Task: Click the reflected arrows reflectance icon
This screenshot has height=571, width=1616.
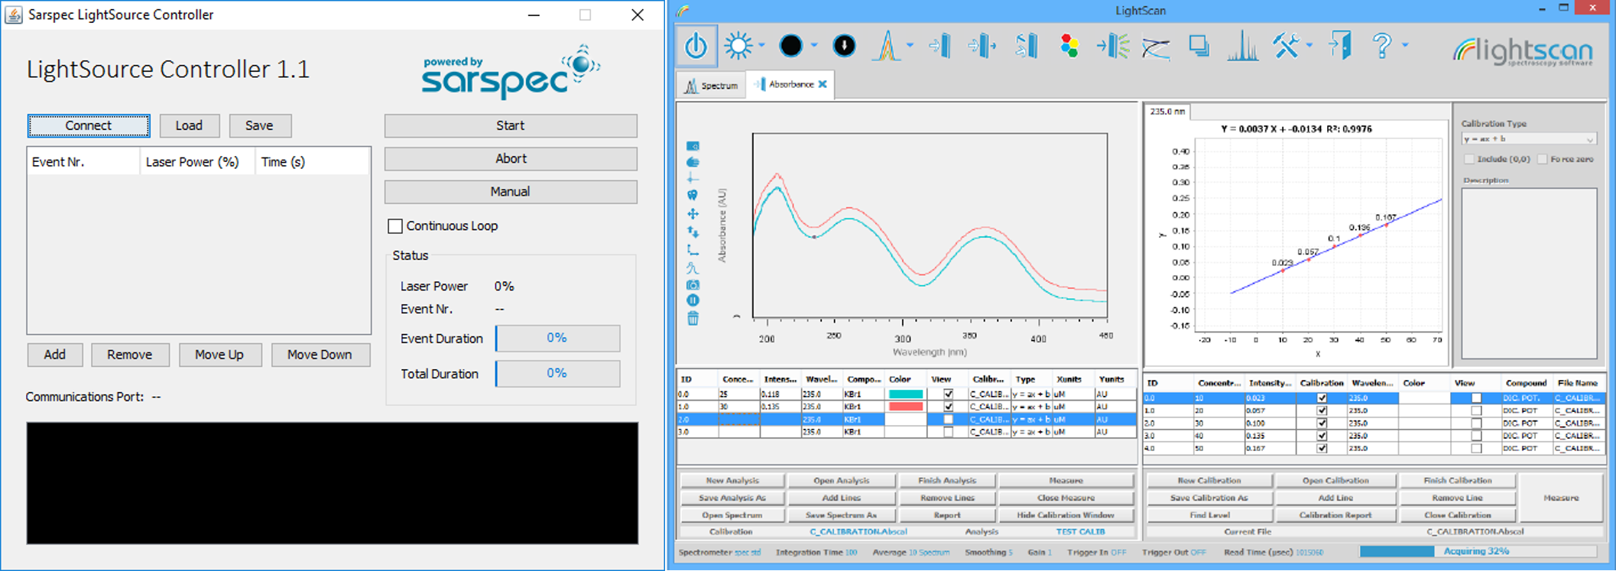Action: pos(1027,46)
